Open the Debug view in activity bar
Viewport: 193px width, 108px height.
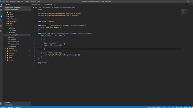(1, 21)
